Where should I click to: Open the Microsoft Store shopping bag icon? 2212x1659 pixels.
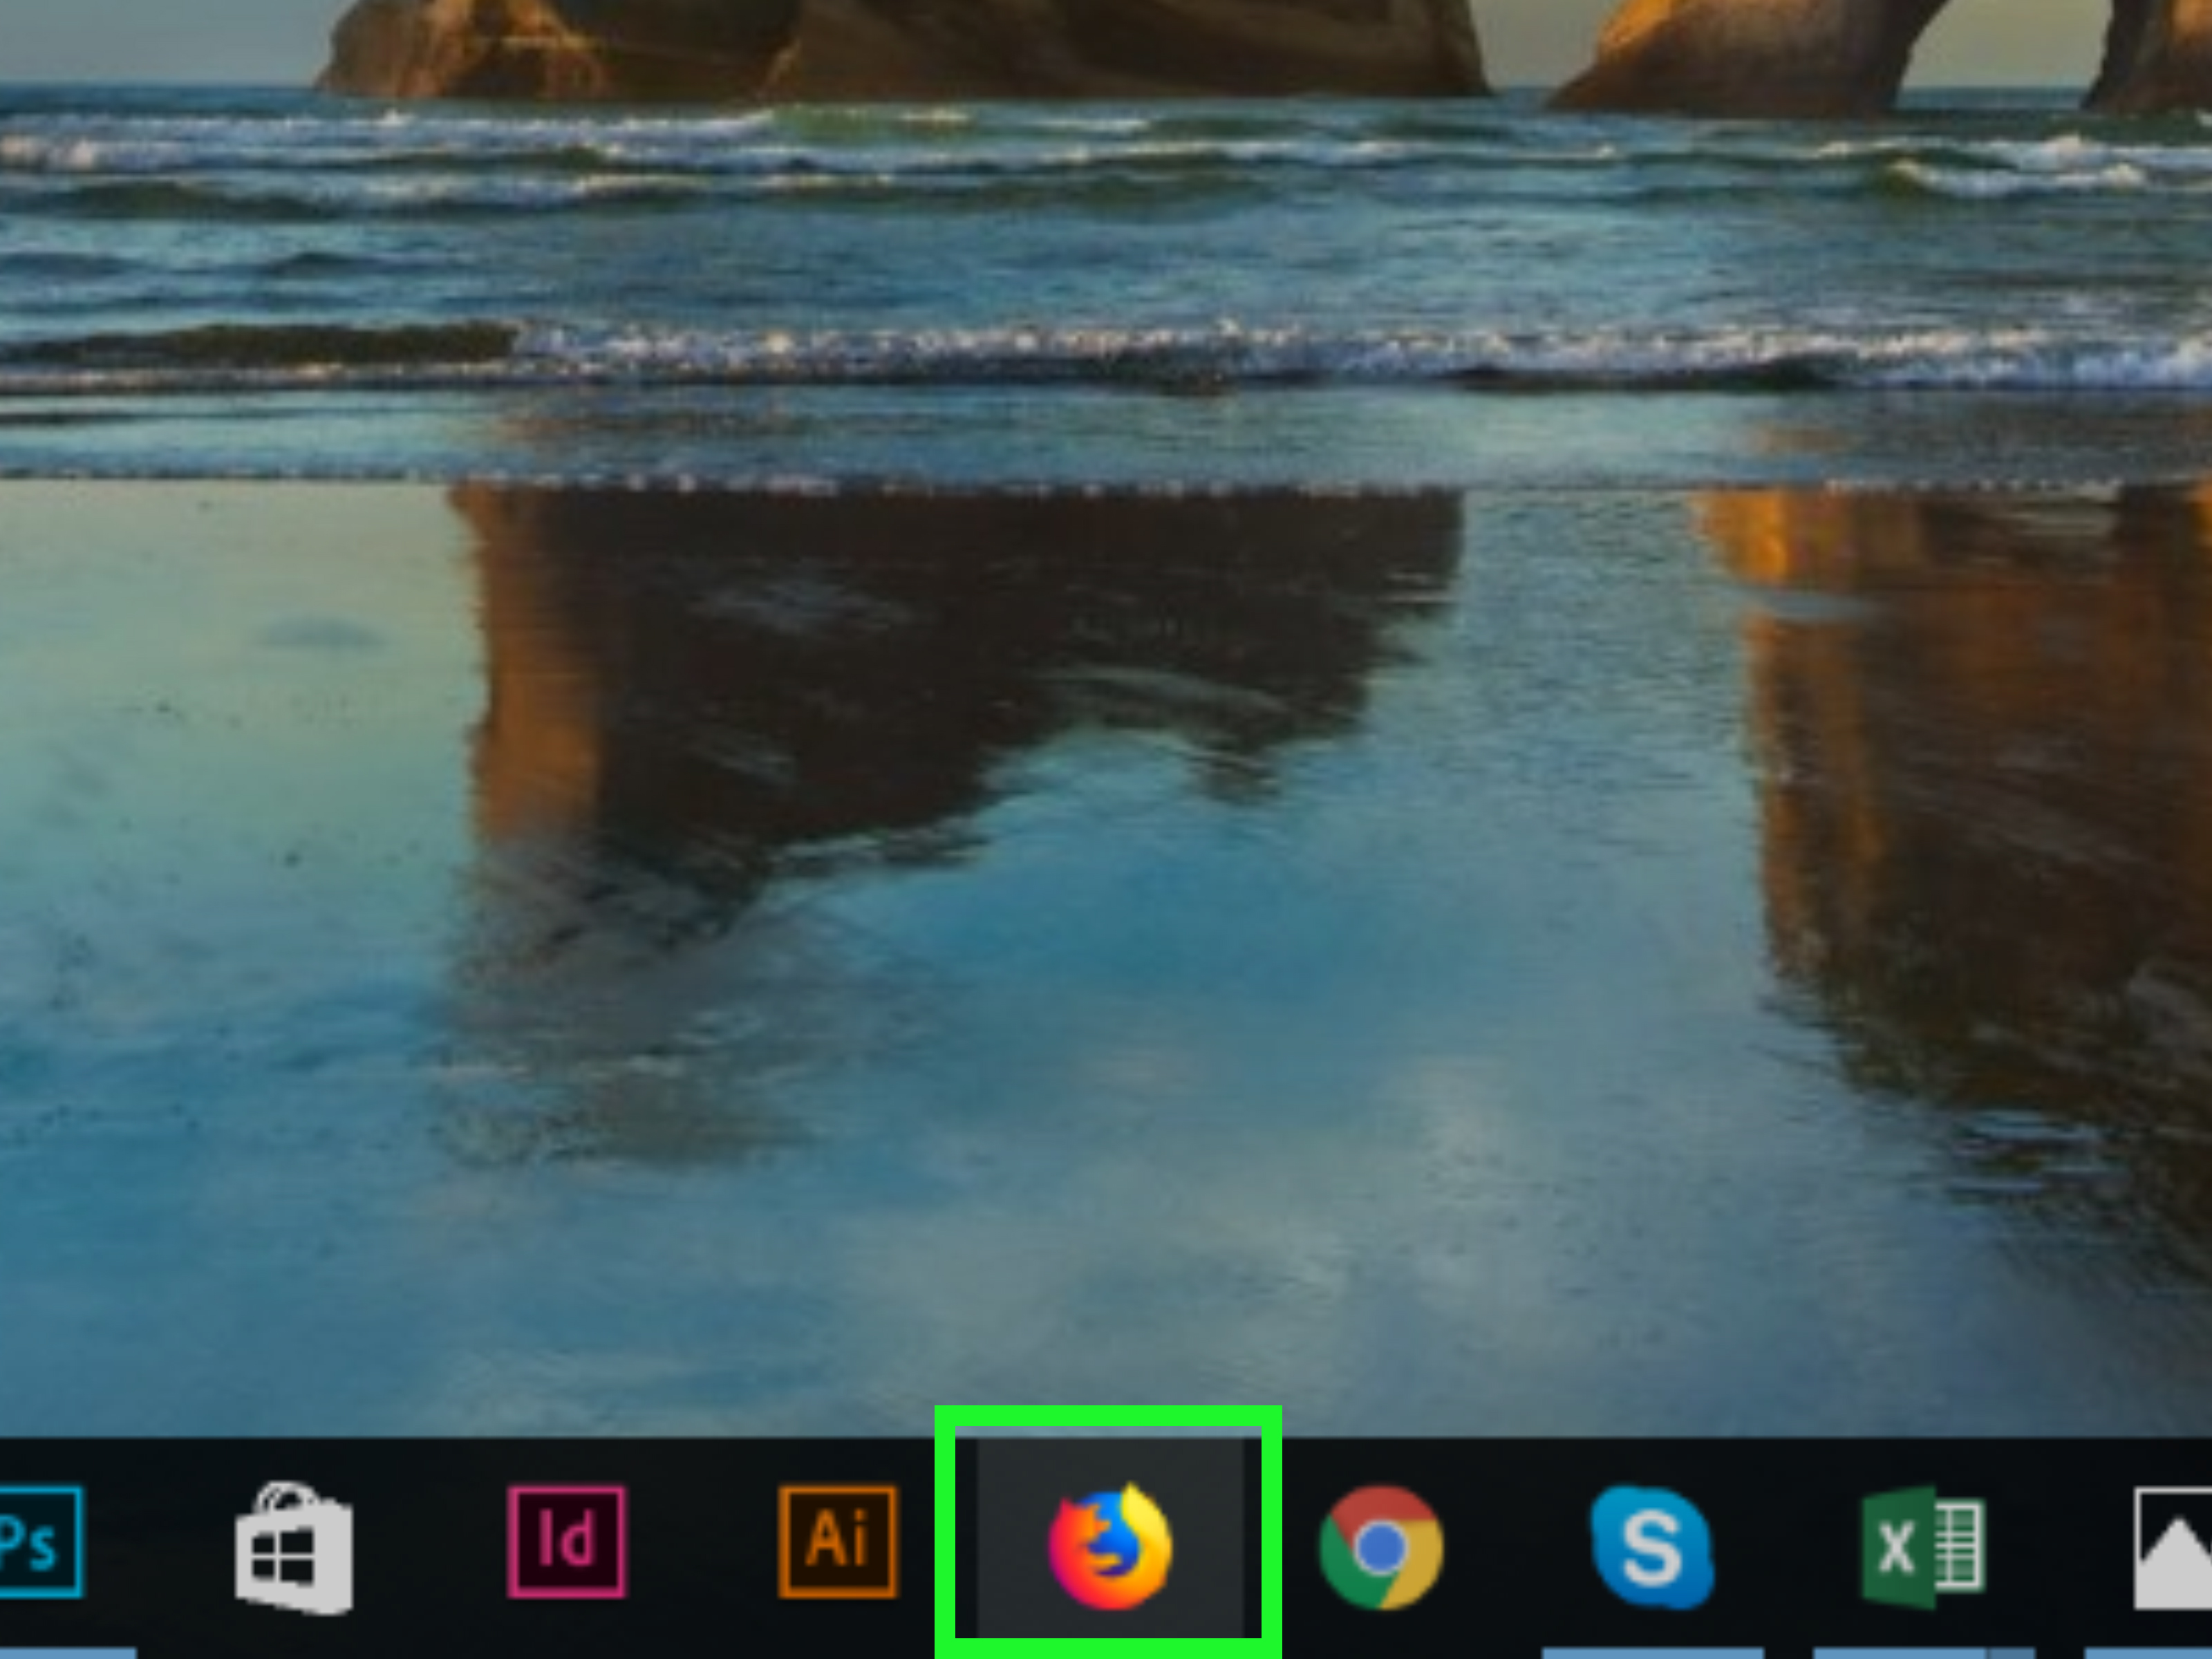[294, 1548]
